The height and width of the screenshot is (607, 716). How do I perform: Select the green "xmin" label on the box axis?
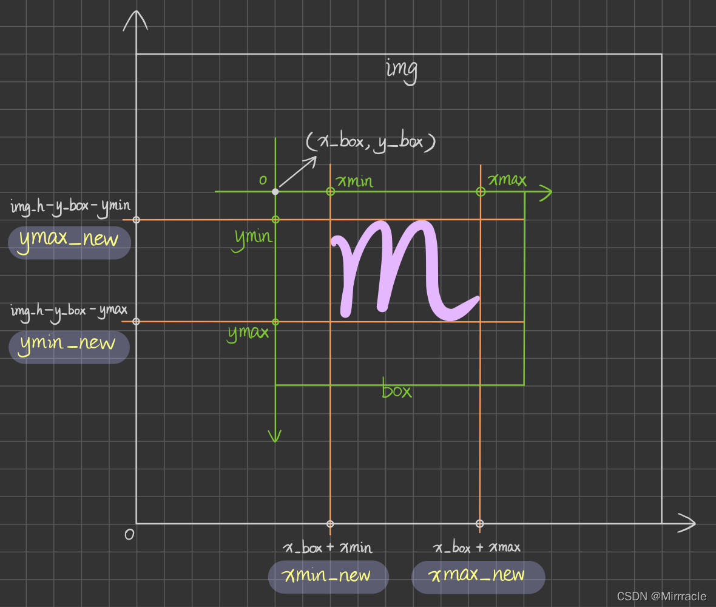(x=355, y=181)
